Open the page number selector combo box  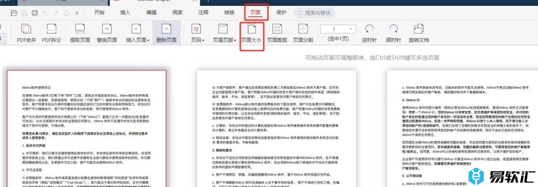click(x=338, y=29)
